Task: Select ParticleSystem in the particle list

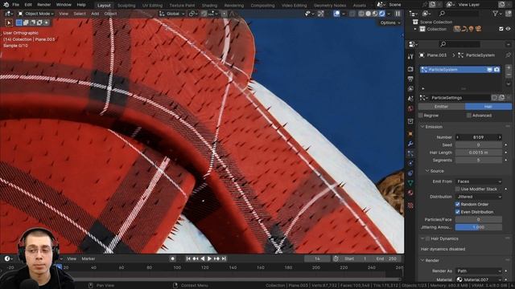Action: (x=459, y=70)
